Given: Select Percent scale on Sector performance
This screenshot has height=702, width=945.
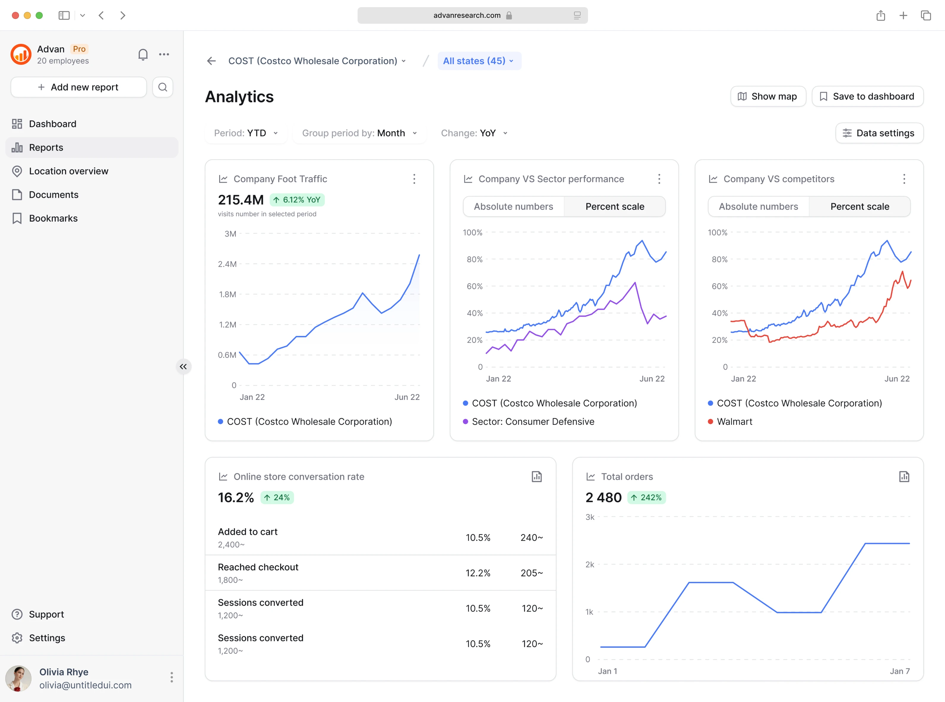Looking at the screenshot, I should click(x=614, y=207).
